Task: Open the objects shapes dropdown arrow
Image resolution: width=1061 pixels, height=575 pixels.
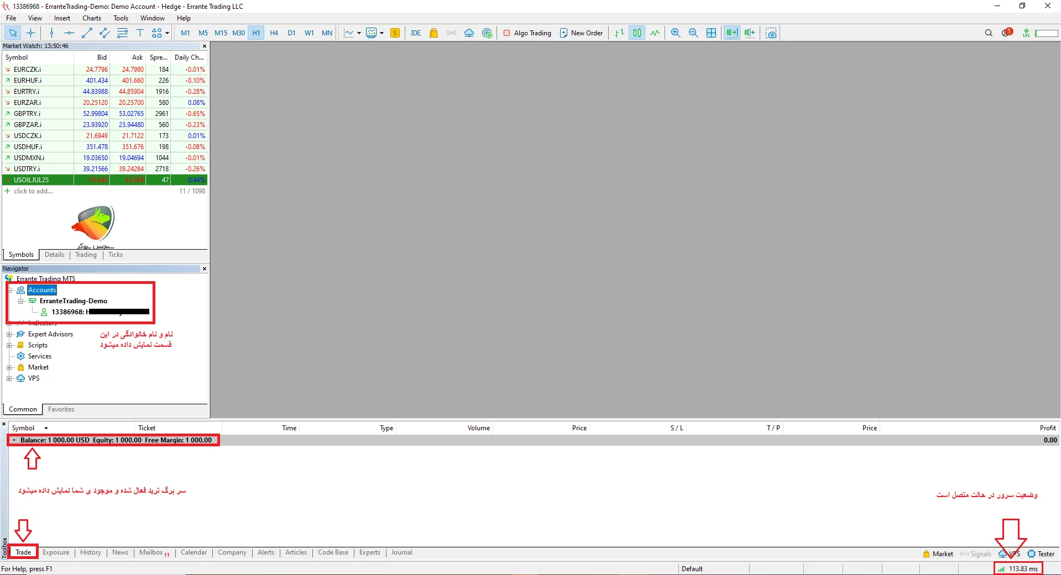Action: (x=167, y=33)
